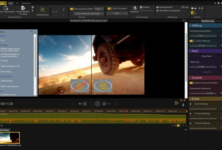
Task: Click the pin icon in tutorial panel
Action: 32,32
